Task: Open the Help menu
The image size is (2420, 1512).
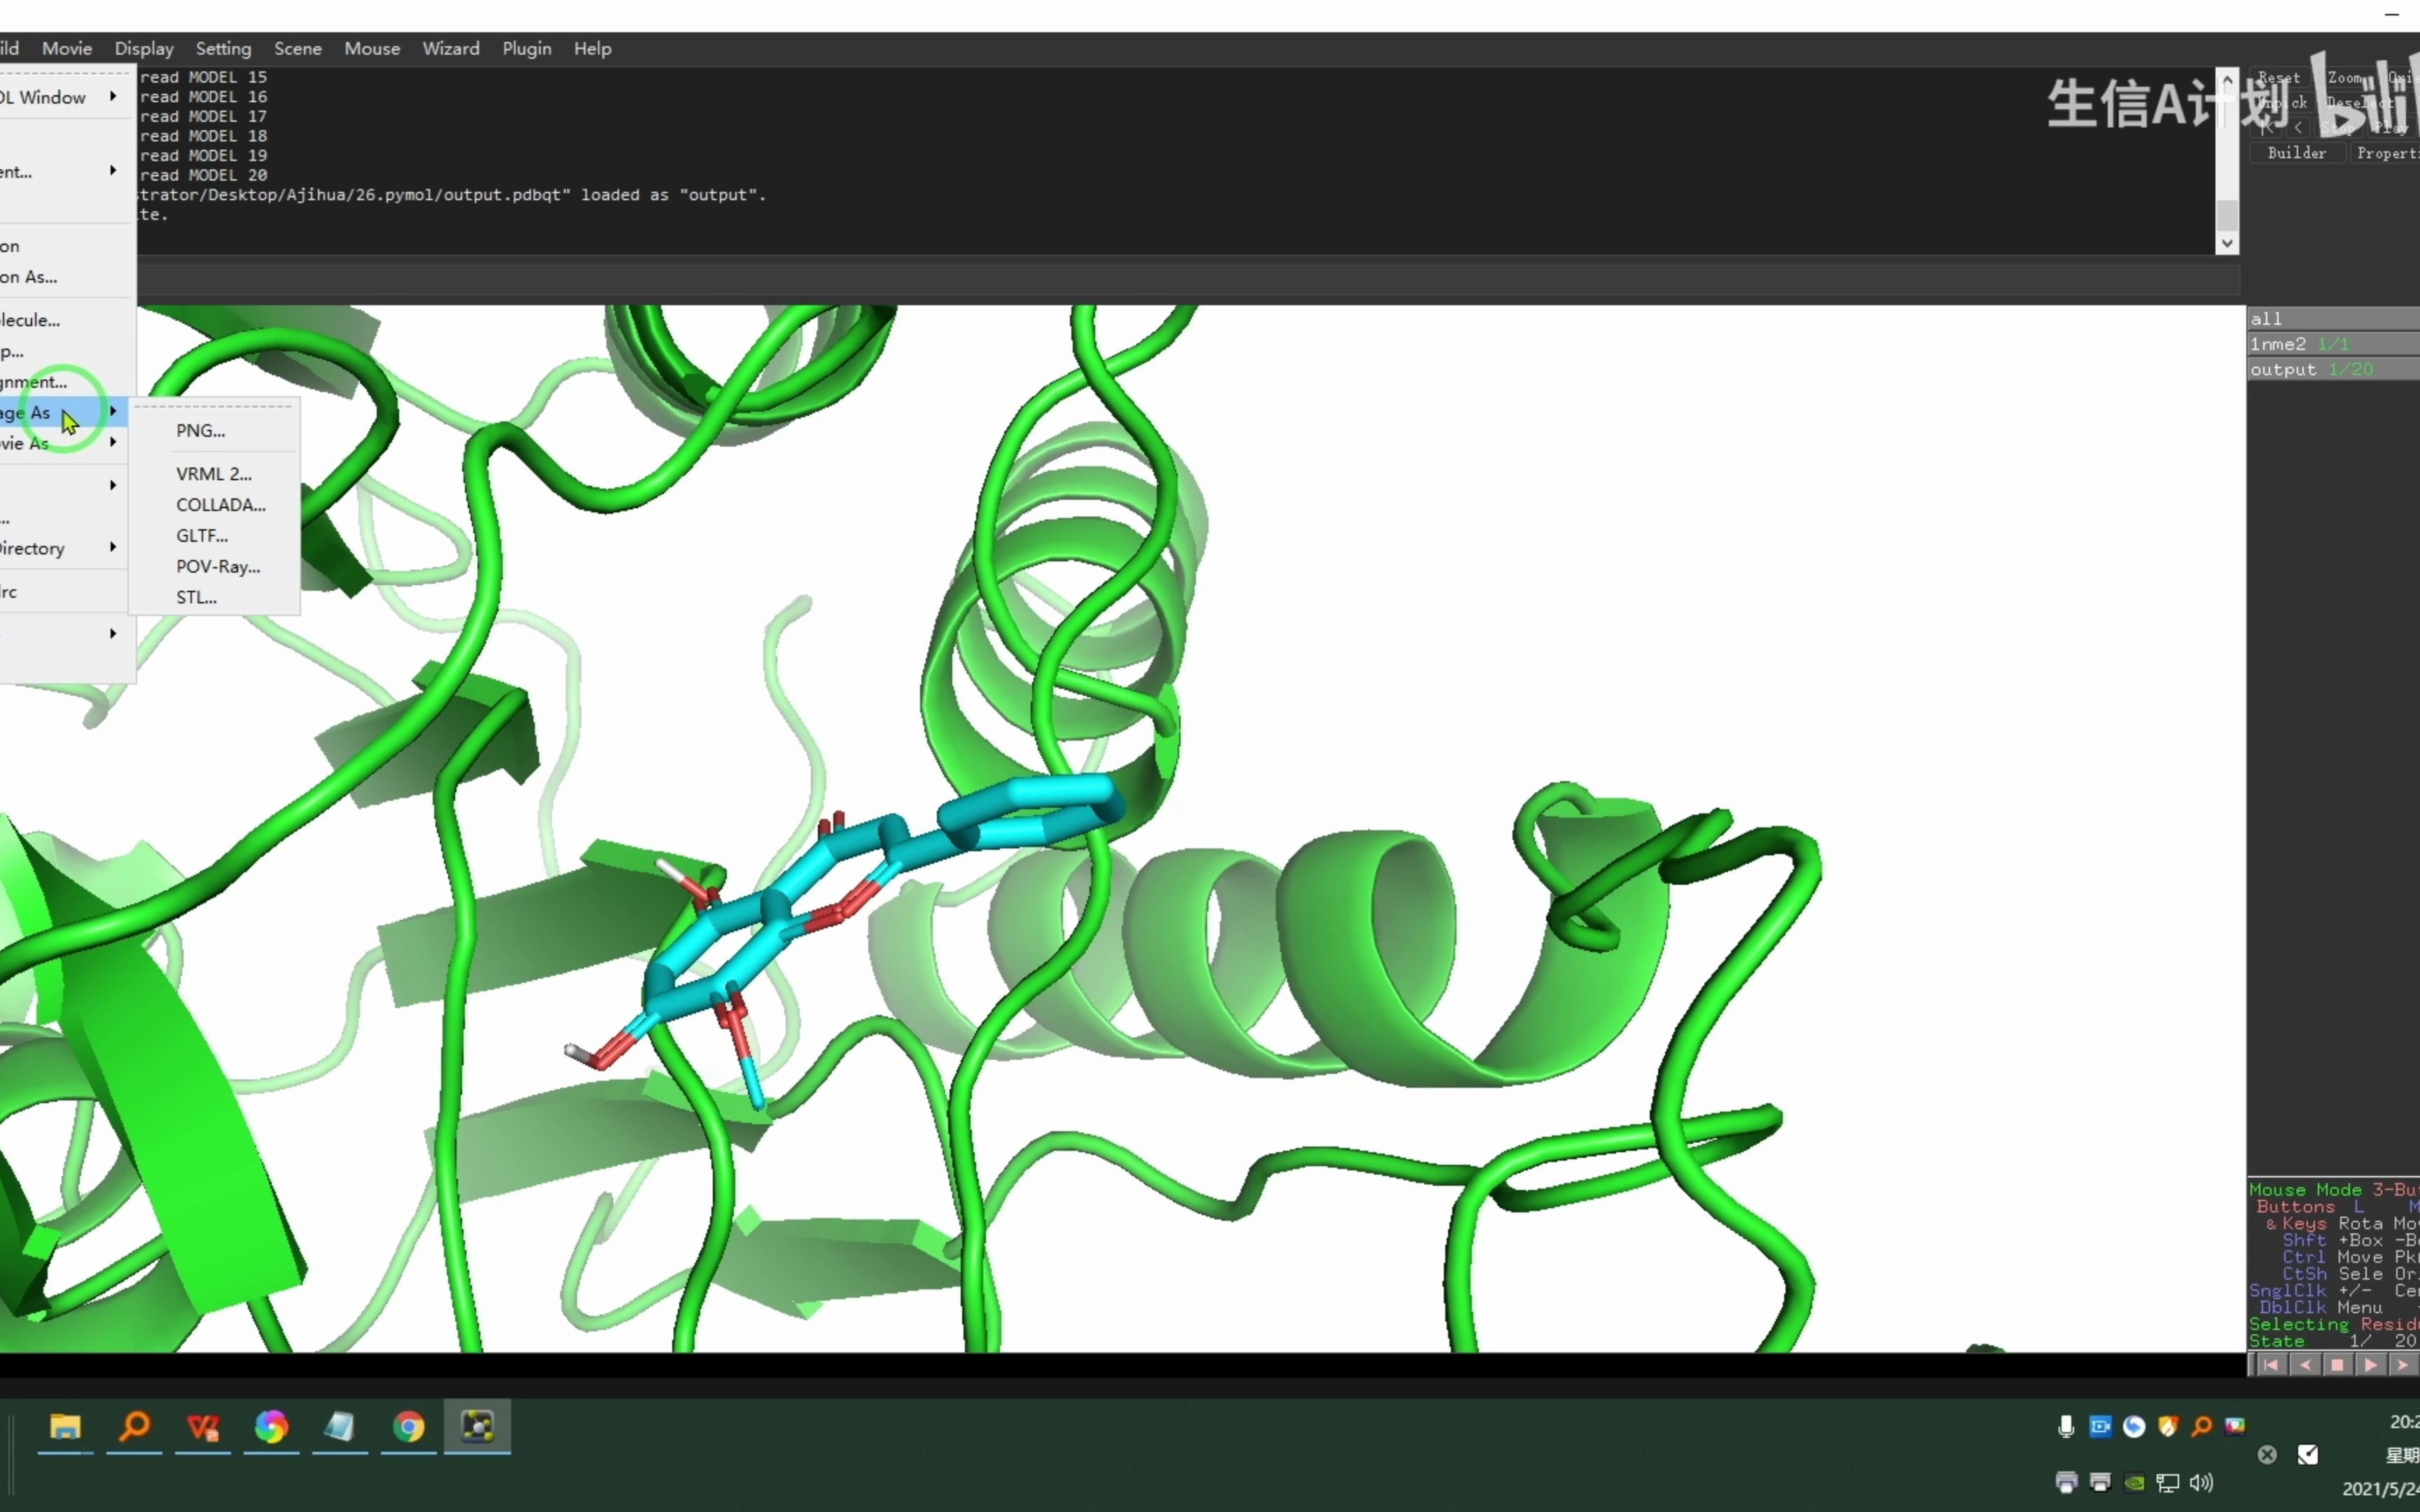Action: pos(592,49)
